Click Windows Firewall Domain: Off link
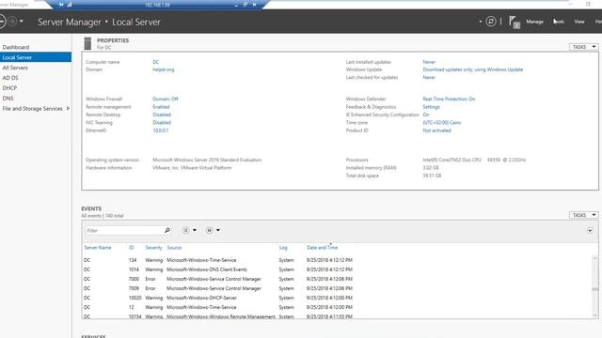The height and width of the screenshot is (338, 602). [x=166, y=99]
